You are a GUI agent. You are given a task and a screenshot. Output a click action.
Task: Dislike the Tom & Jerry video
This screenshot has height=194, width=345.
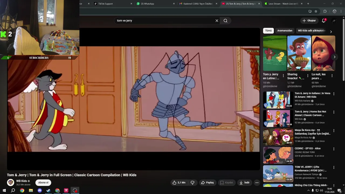(192, 183)
